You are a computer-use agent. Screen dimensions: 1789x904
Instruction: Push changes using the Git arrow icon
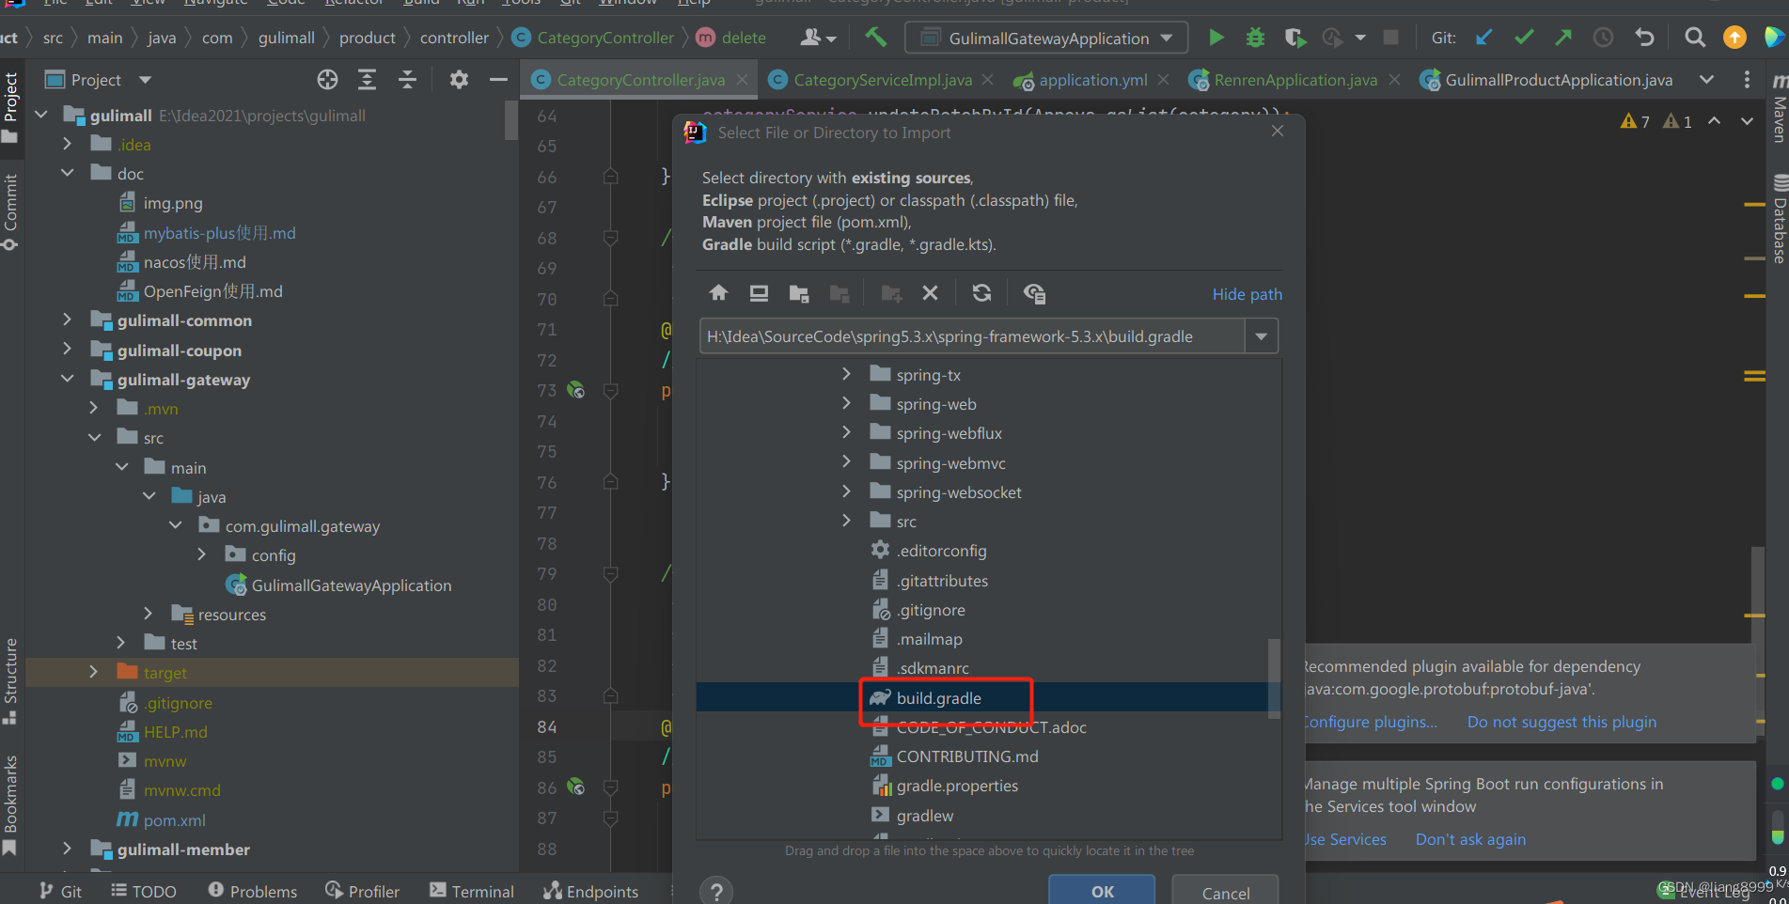1562,38
